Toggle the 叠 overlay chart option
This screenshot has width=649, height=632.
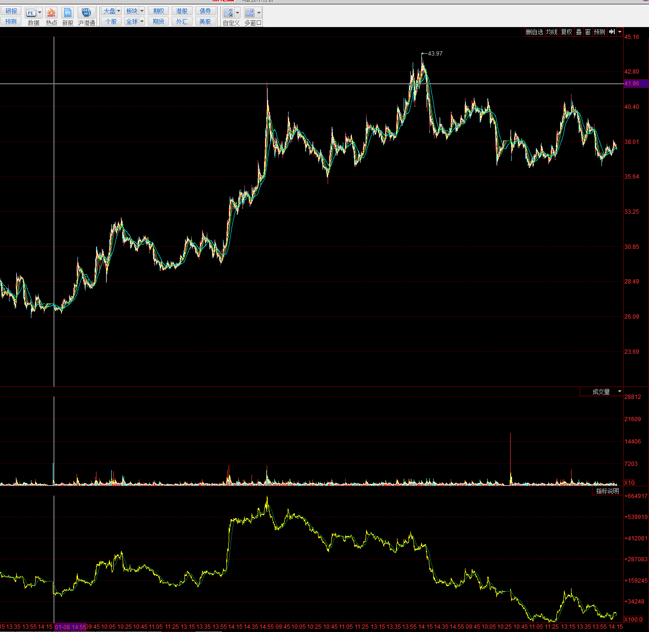coord(579,32)
